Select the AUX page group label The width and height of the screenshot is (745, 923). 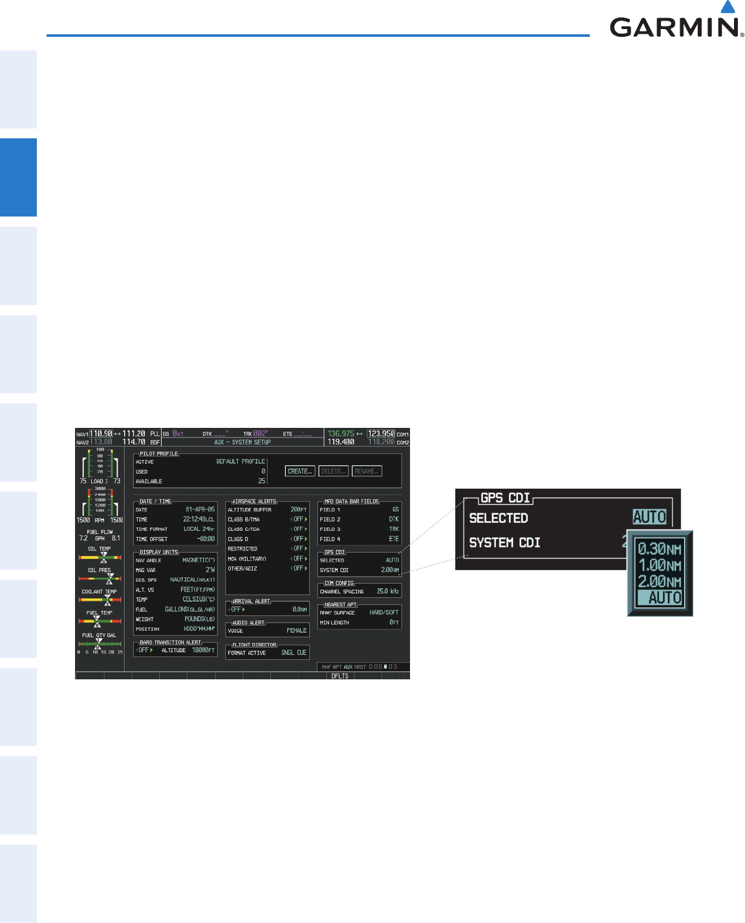coord(348,666)
